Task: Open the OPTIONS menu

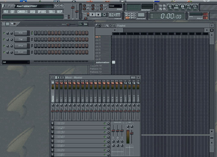Action: coord(42,12)
